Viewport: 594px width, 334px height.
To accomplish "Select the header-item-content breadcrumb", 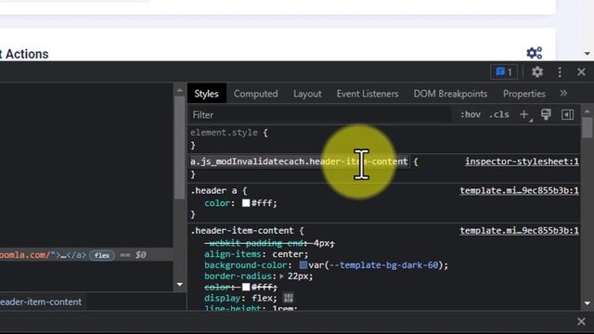I will point(41,302).
